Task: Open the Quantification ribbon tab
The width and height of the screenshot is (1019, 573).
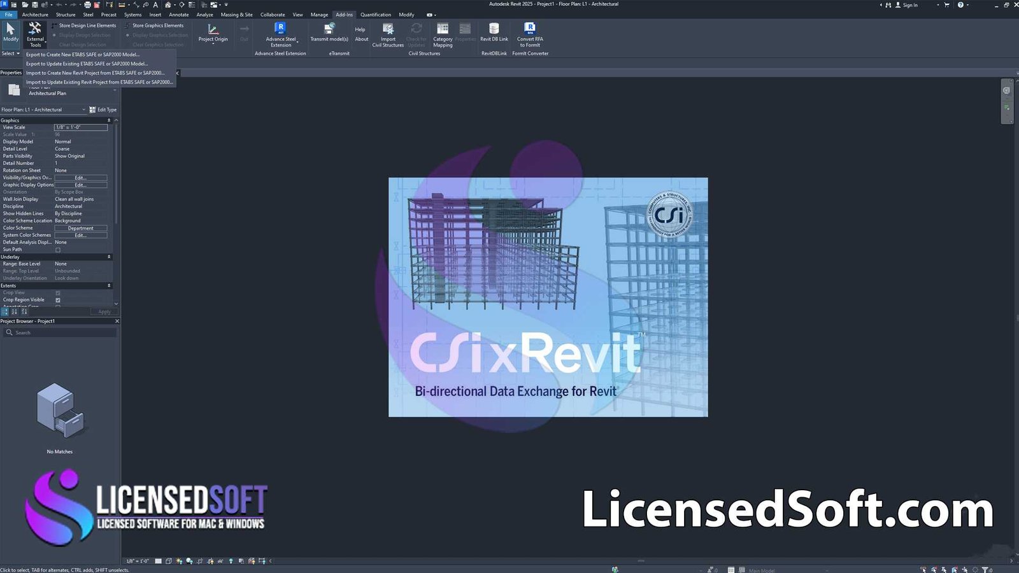Action: [x=376, y=15]
